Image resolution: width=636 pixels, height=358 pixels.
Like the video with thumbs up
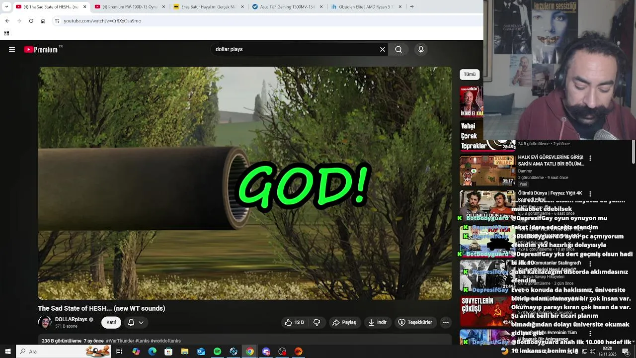(x=294, y=322)
